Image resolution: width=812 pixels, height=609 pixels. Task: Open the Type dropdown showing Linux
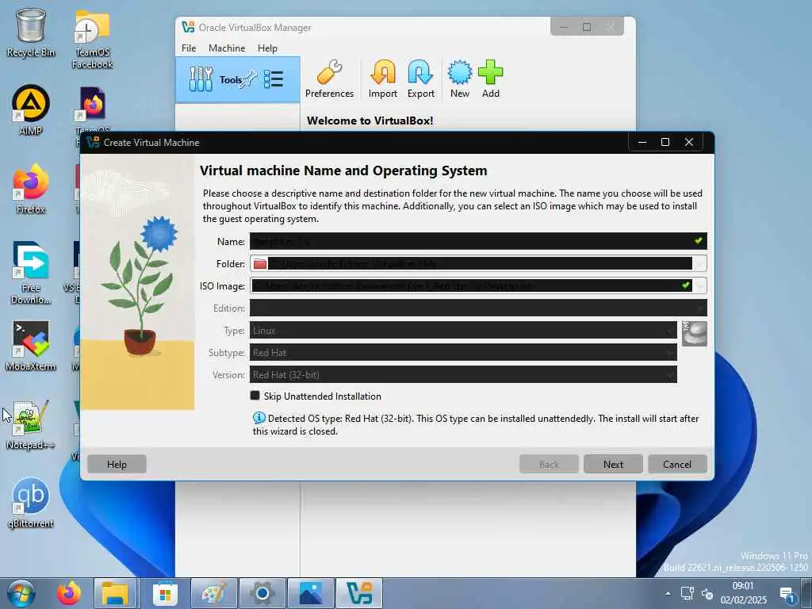[x=463, y=331]
